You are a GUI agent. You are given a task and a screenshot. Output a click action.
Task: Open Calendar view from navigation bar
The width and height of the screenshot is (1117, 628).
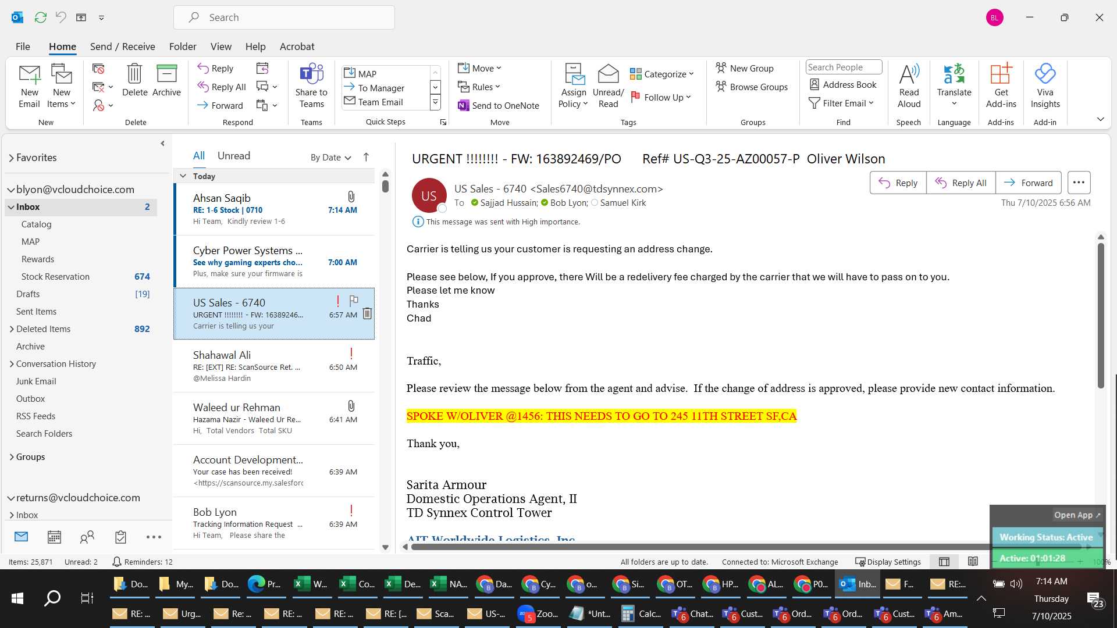coord(54,537)
